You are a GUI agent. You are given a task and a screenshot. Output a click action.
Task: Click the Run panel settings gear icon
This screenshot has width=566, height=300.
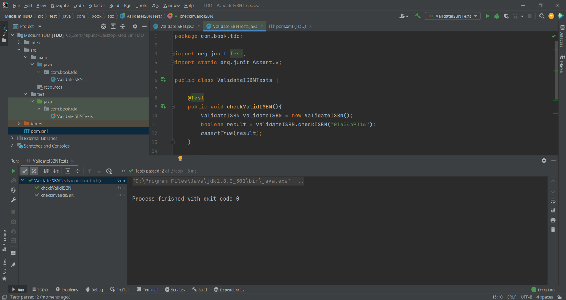coord(544,161)
